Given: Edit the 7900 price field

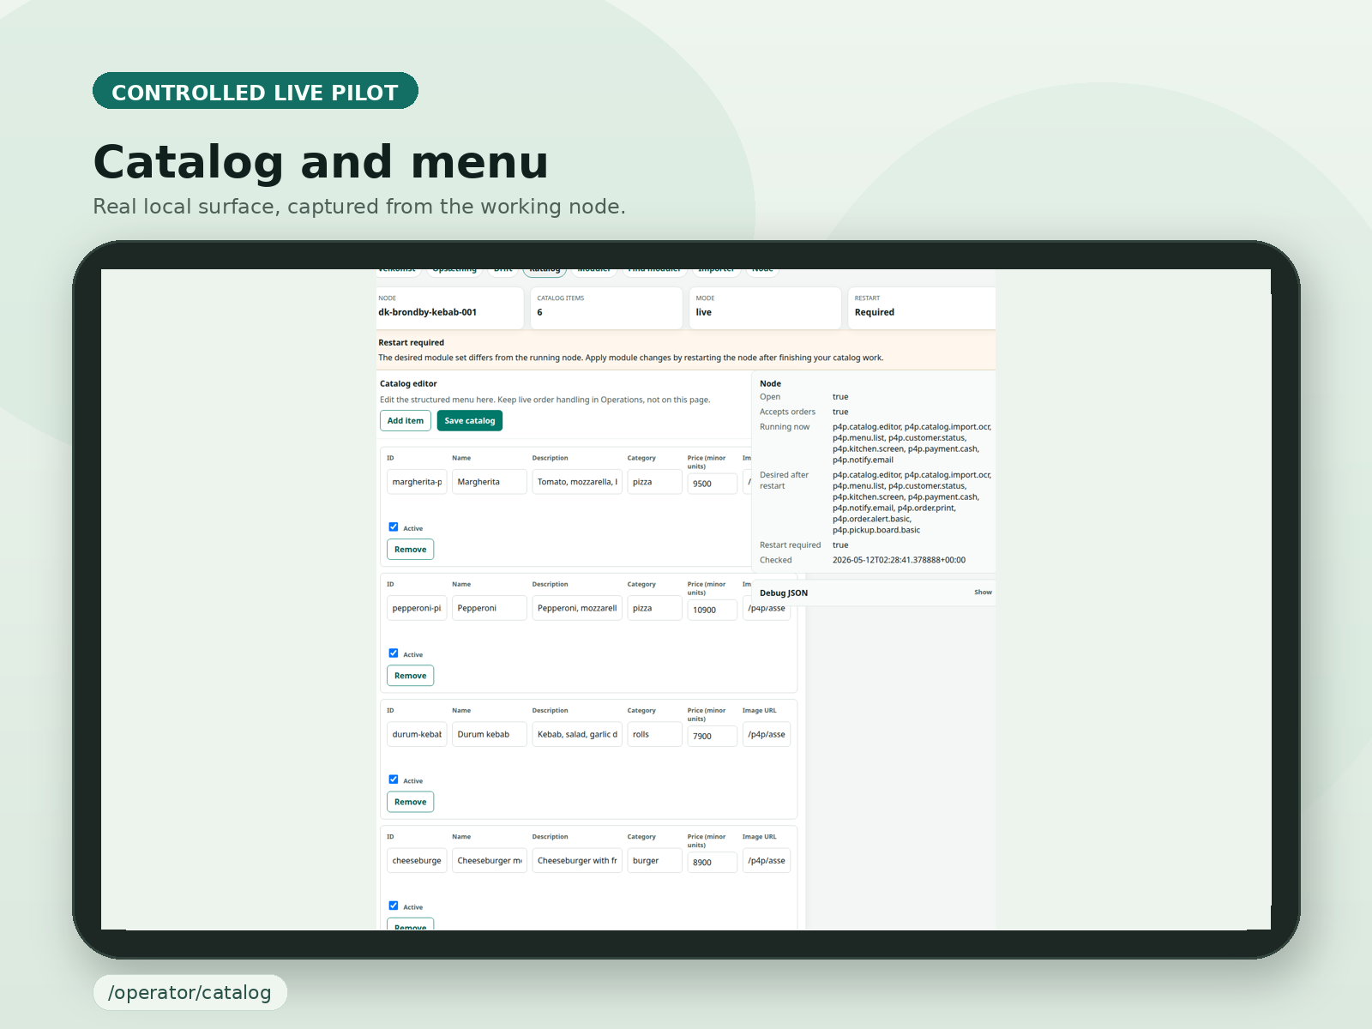Looking at the screenshot, I should tap(712, 736).
